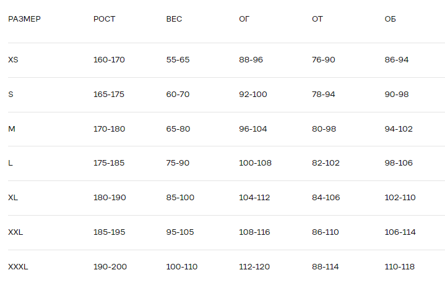Click weight value 100-110 for XXXL
This screenshot has width=445, height=283.
pos(182,267)
